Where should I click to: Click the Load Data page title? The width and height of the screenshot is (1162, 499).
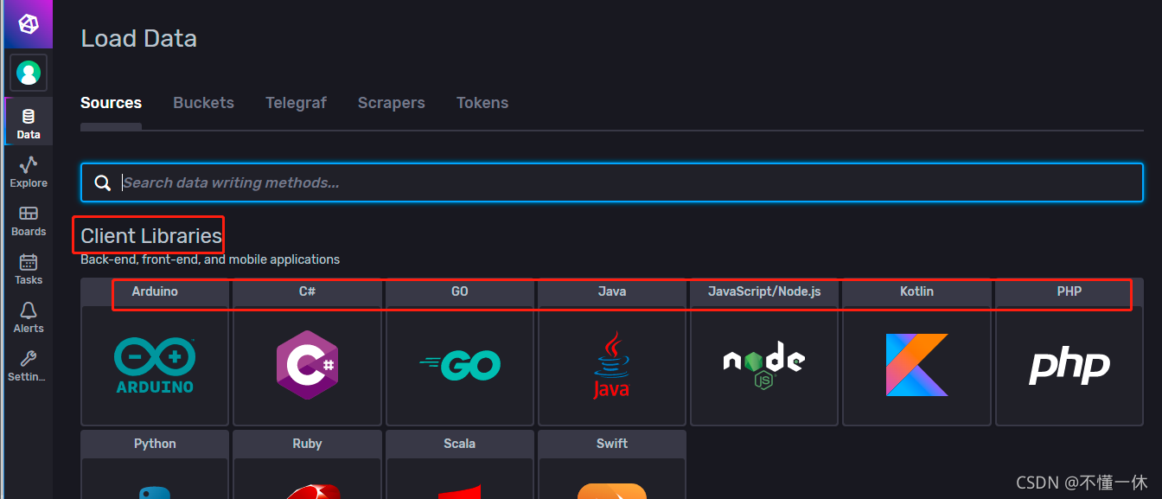tap(138, 39)
